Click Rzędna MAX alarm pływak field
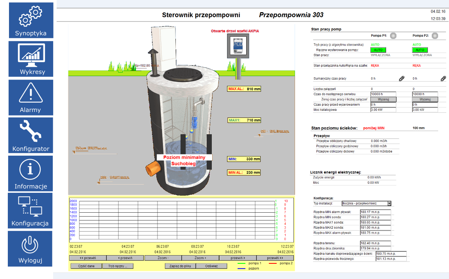This screenshot has width=449, height=279. pos(376,233)
